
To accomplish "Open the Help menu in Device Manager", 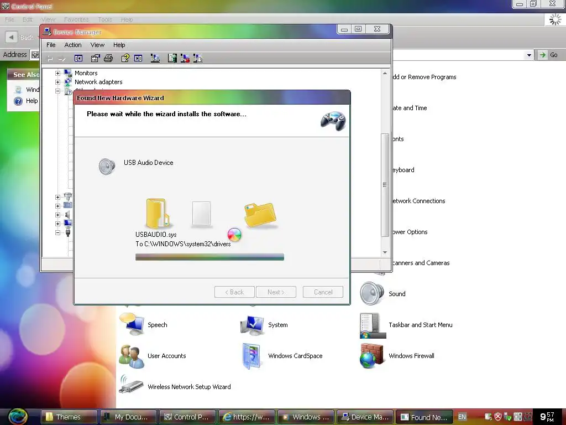I will tap(119, 45).
